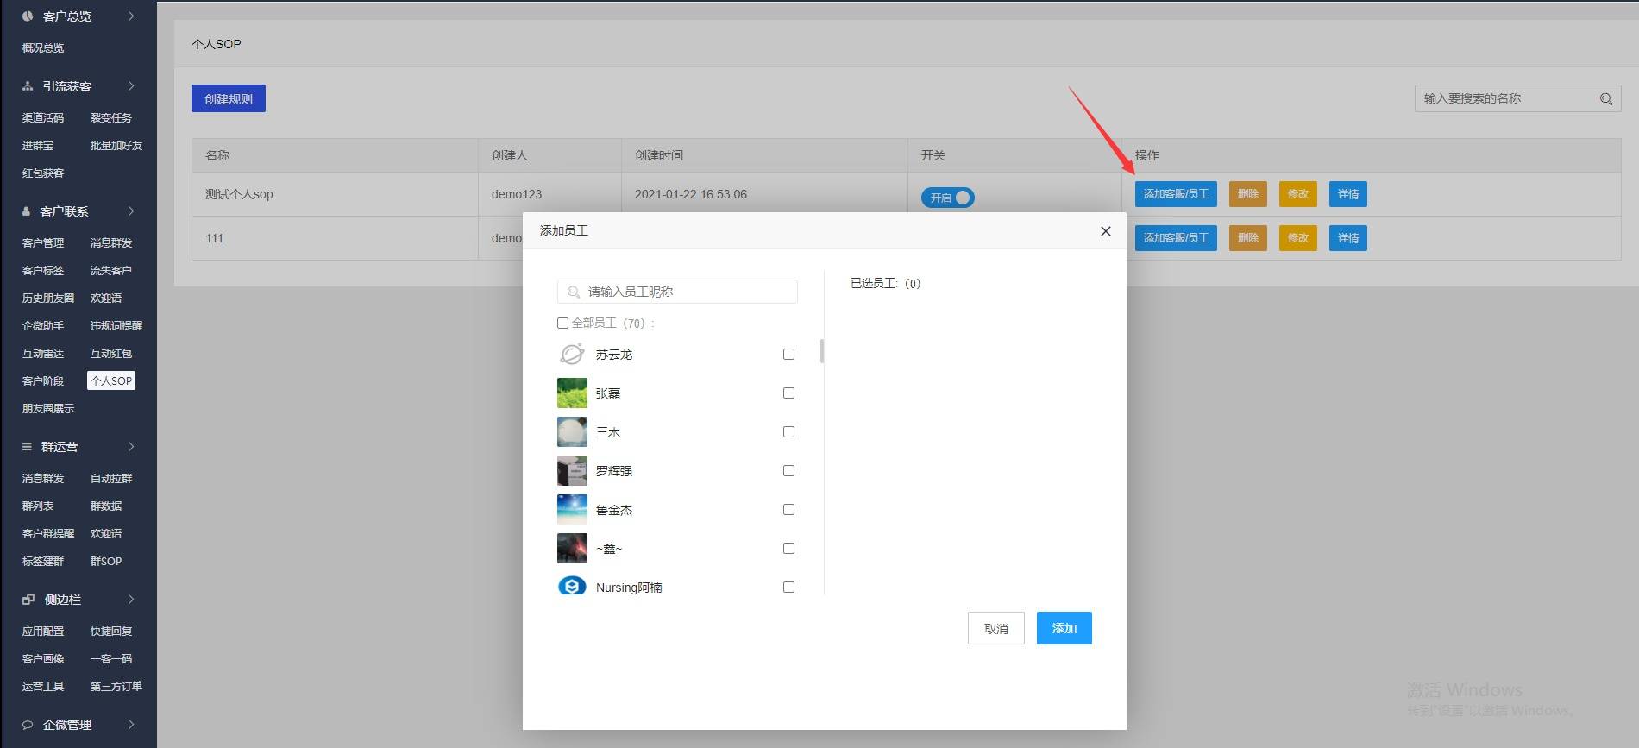Go to 客户管理 in sidebar menu

(x=43, y=243)
